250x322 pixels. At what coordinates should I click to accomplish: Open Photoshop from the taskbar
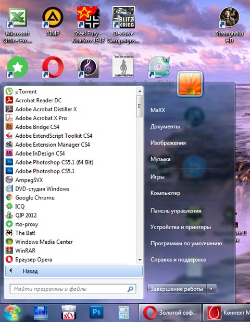pyautogui.click(x=96, y=313)
